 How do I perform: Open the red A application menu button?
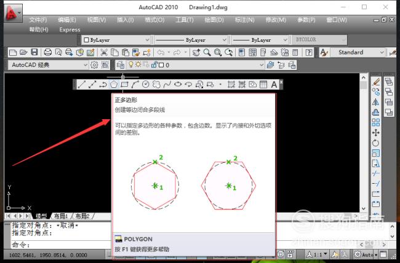click(x=13, y=13)
